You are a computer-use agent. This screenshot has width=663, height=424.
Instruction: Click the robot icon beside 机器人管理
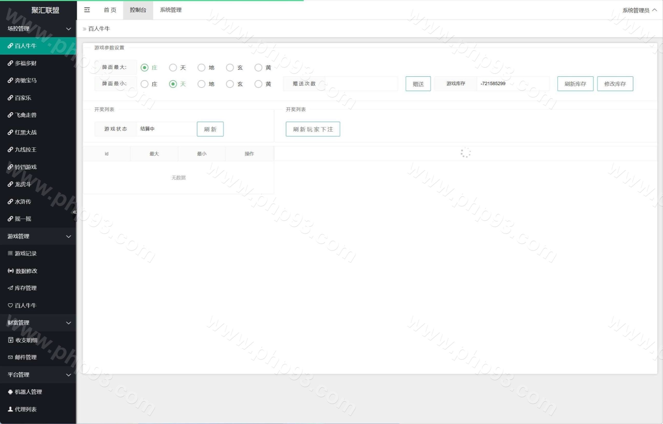pyautogui.click(x=10, y=392)
